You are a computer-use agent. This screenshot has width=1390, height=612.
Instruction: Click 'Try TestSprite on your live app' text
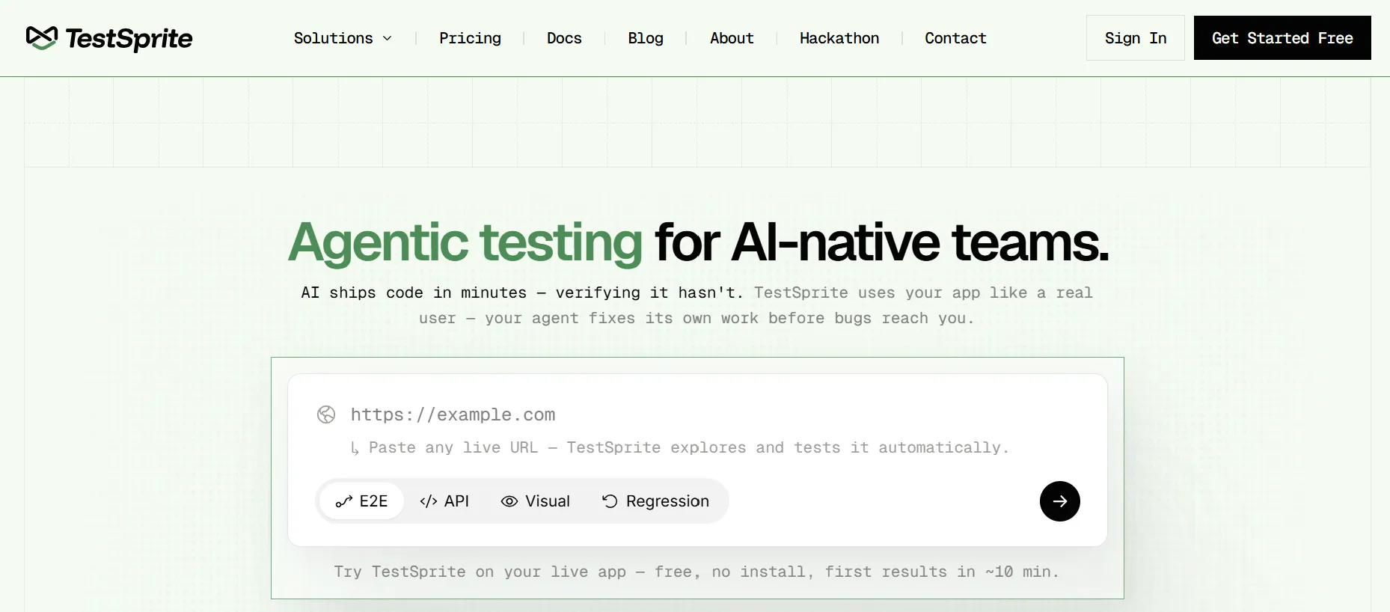pyautogui.click(x=480, y=572)
